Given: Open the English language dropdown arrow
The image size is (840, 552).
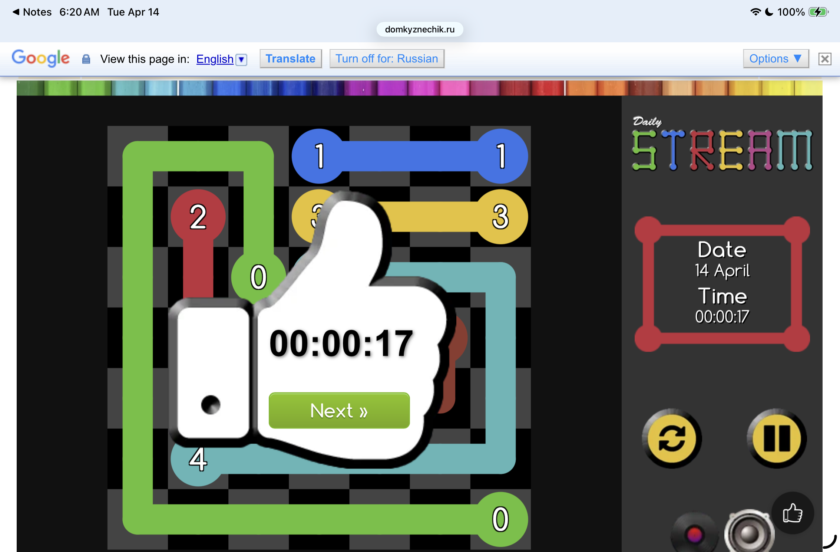Looking at the screenshot, I should point(241,59).
